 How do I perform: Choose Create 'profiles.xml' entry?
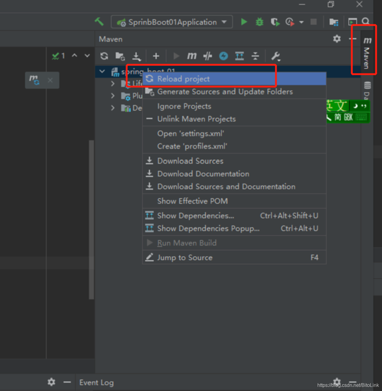(x=234, y=146)
